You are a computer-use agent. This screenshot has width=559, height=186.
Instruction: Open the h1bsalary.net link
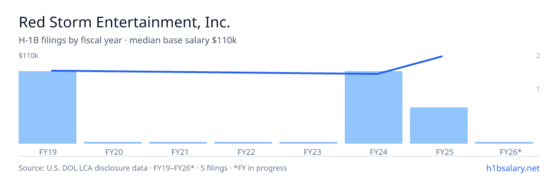512,168
